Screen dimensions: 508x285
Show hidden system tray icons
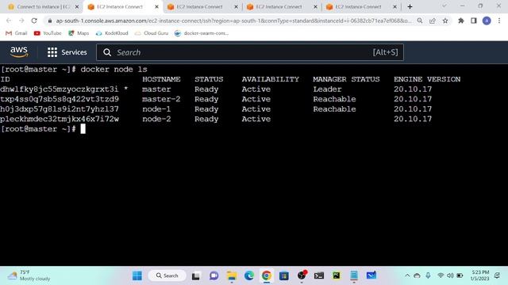click(407, 275)
